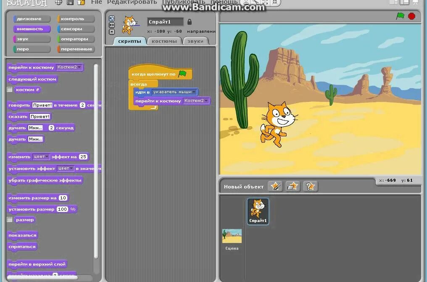
Task: Stop all scripts with the red stop sign
Action: 411,16
